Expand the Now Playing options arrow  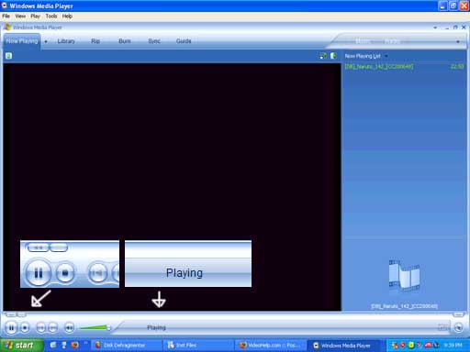[46, 41]
